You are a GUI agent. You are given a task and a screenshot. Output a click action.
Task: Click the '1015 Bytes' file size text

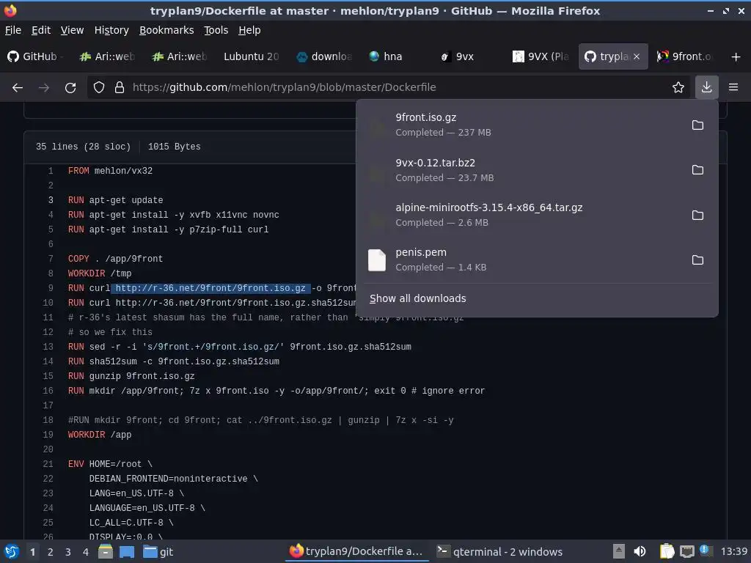pyautogui.click(x=175, y=147)
